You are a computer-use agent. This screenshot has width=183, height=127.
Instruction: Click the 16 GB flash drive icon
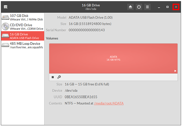(5, 36)
